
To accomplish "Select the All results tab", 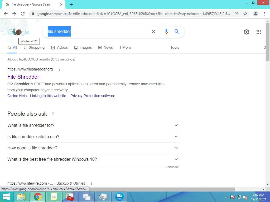I will 12,48.
